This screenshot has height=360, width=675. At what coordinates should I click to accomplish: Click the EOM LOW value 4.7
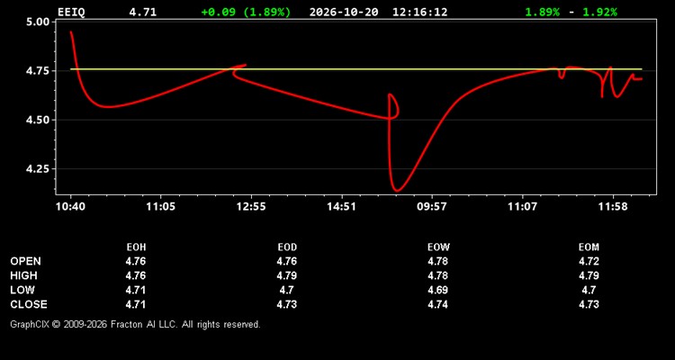point(589,290)
